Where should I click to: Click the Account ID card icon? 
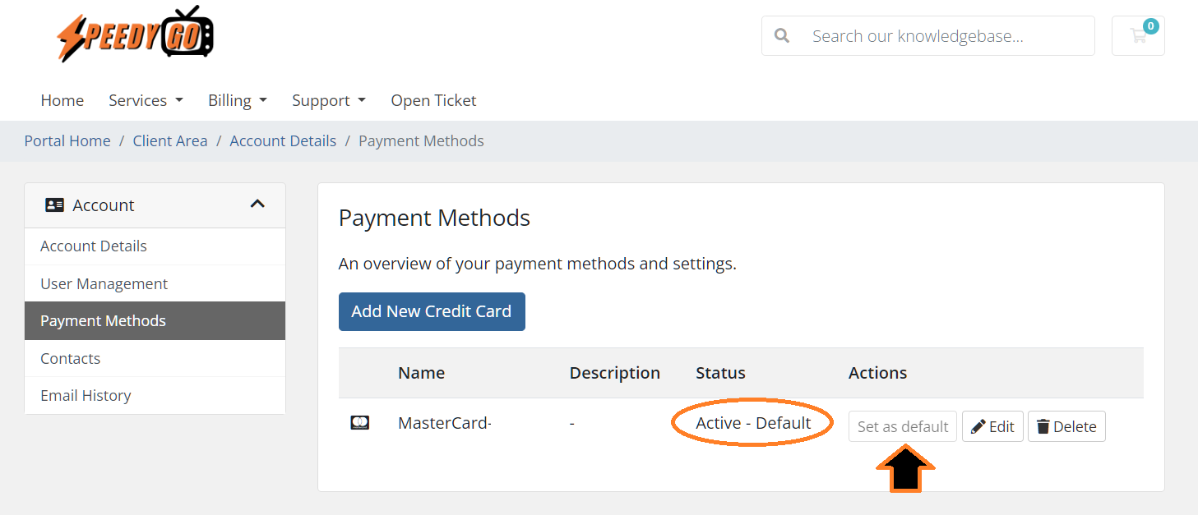pos(54,205)
